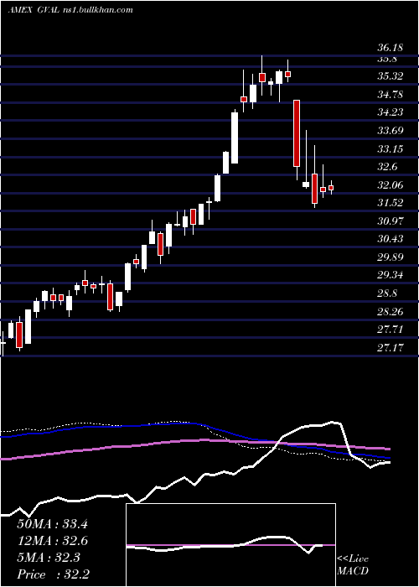The height and width of the screenshot is (587, 419).
Task: Select the 30.97 price axis label
Action: point(391,221)
